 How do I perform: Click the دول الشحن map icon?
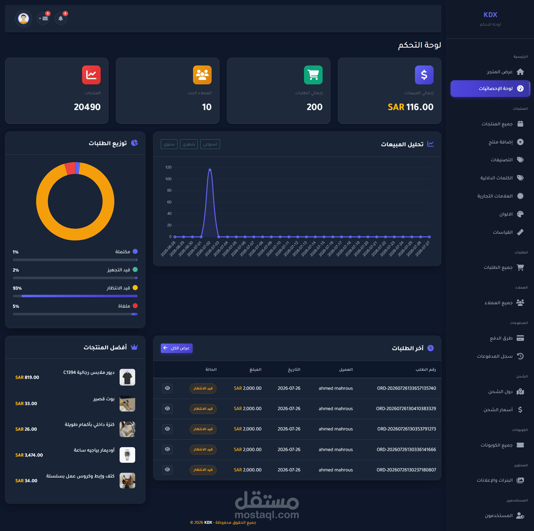[x=520, y=392]
